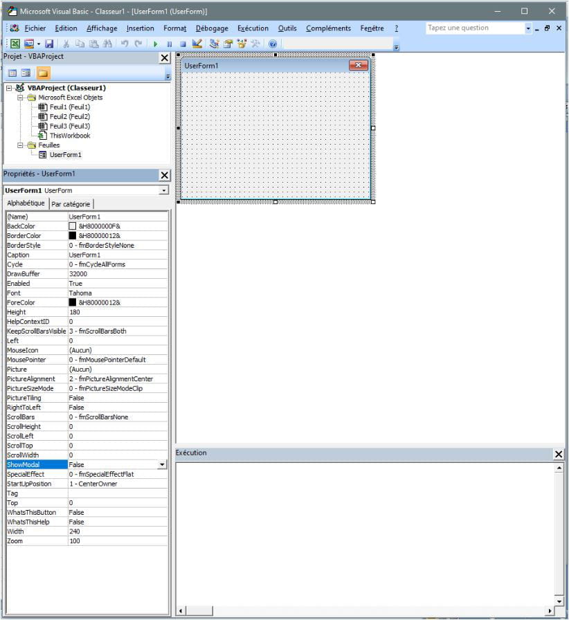Click the Width property value 240
The width and height of the screenshot is (569, 620).
(118, 531)
